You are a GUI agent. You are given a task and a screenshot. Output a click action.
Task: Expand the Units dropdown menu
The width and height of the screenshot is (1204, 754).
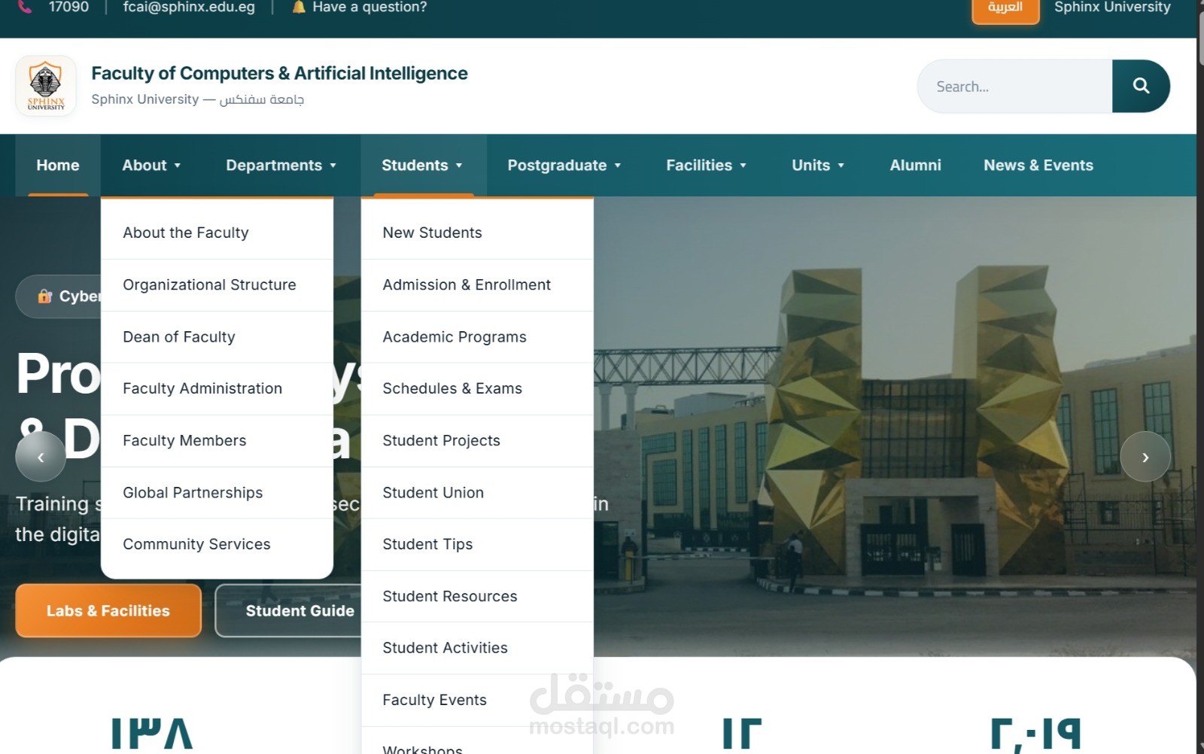tap(818, 165)
